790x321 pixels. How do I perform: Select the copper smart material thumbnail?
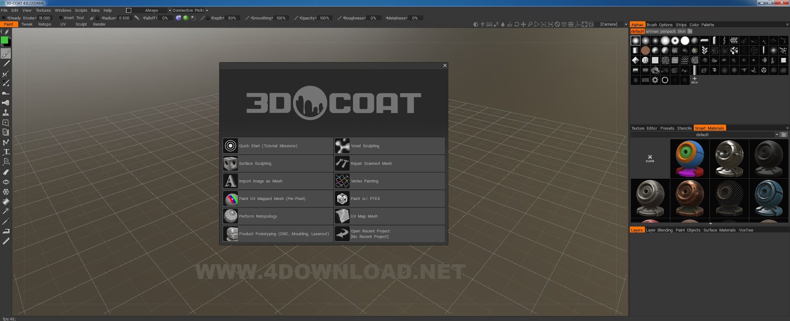coord(690,198)
